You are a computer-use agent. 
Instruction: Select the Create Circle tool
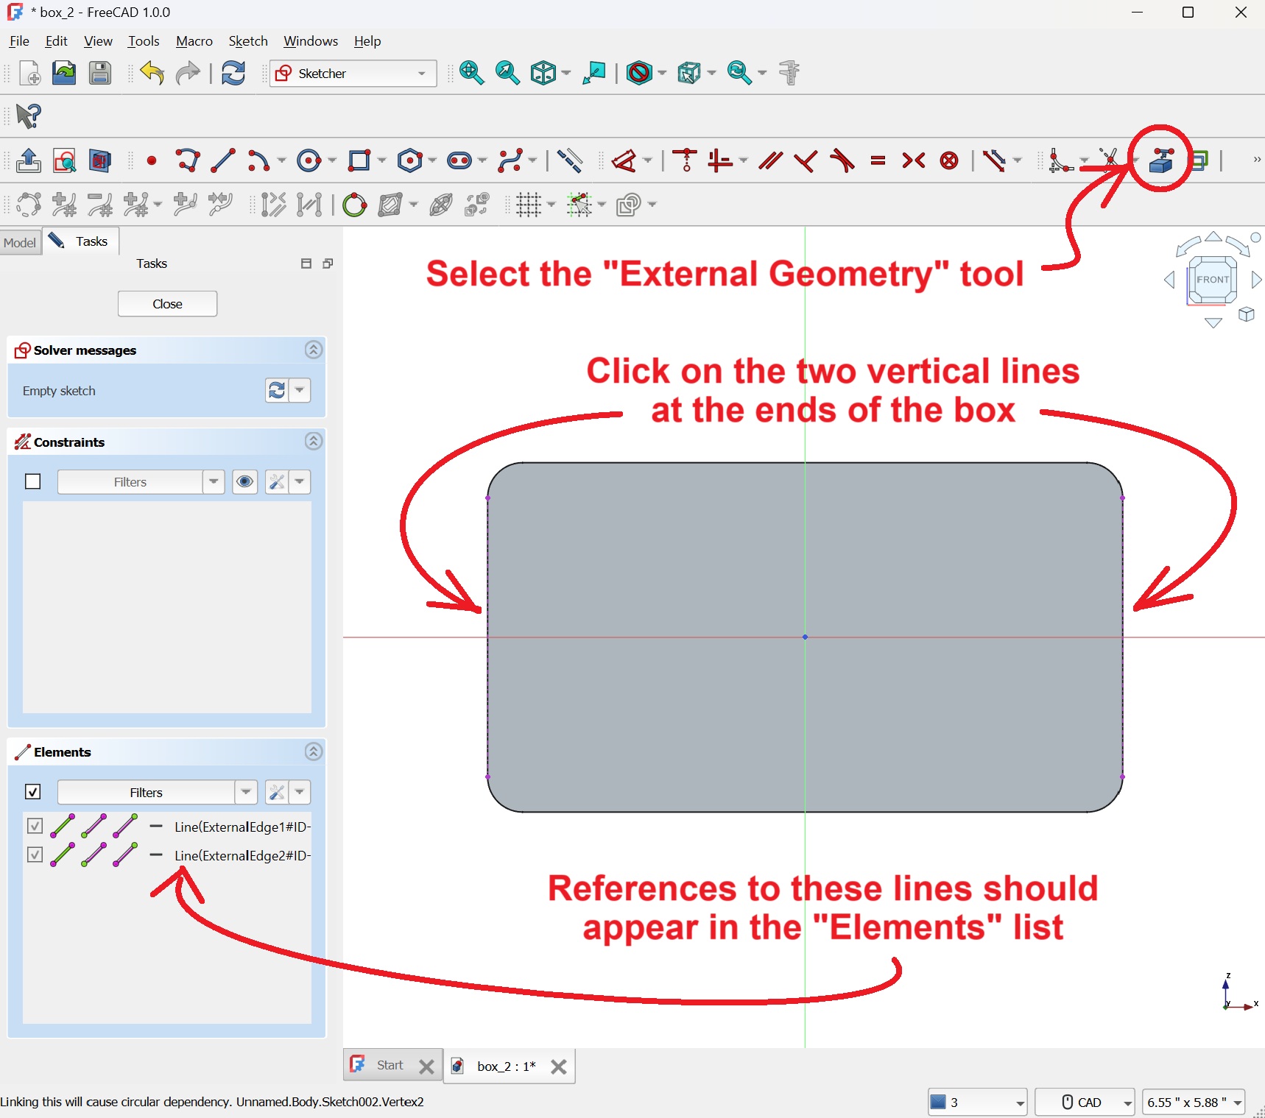(x=309, y=160)
